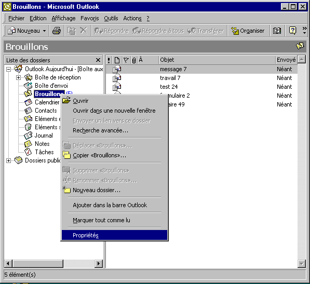Choose Propriétés in the context menu
Screen dimensions: 310x284
click(x=114, y=235)
